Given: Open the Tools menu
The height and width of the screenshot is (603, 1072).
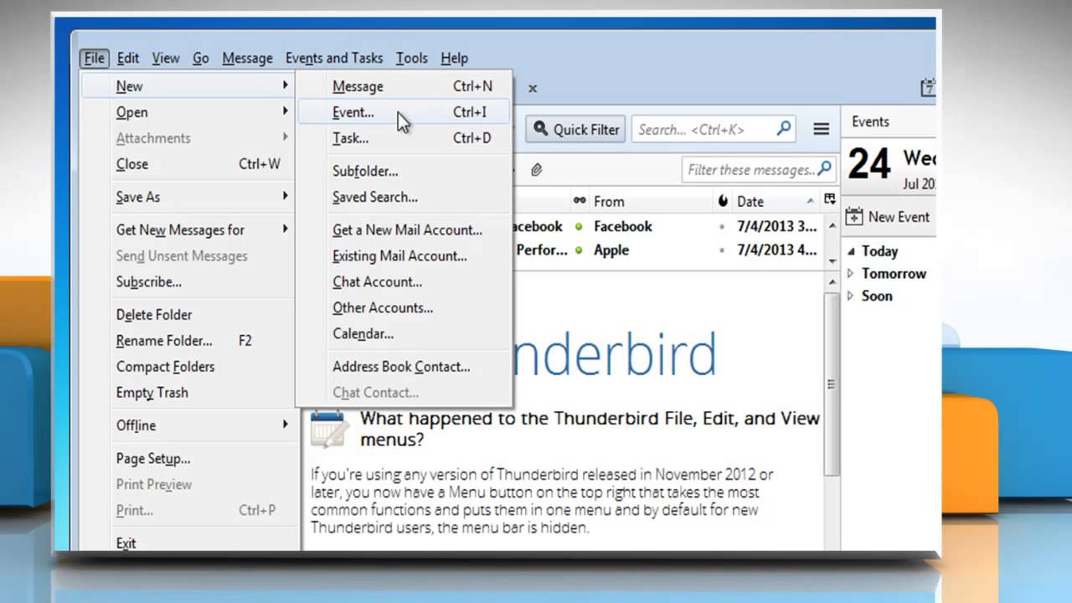Looking at the screenshot, I should click(x=411, y=58).
